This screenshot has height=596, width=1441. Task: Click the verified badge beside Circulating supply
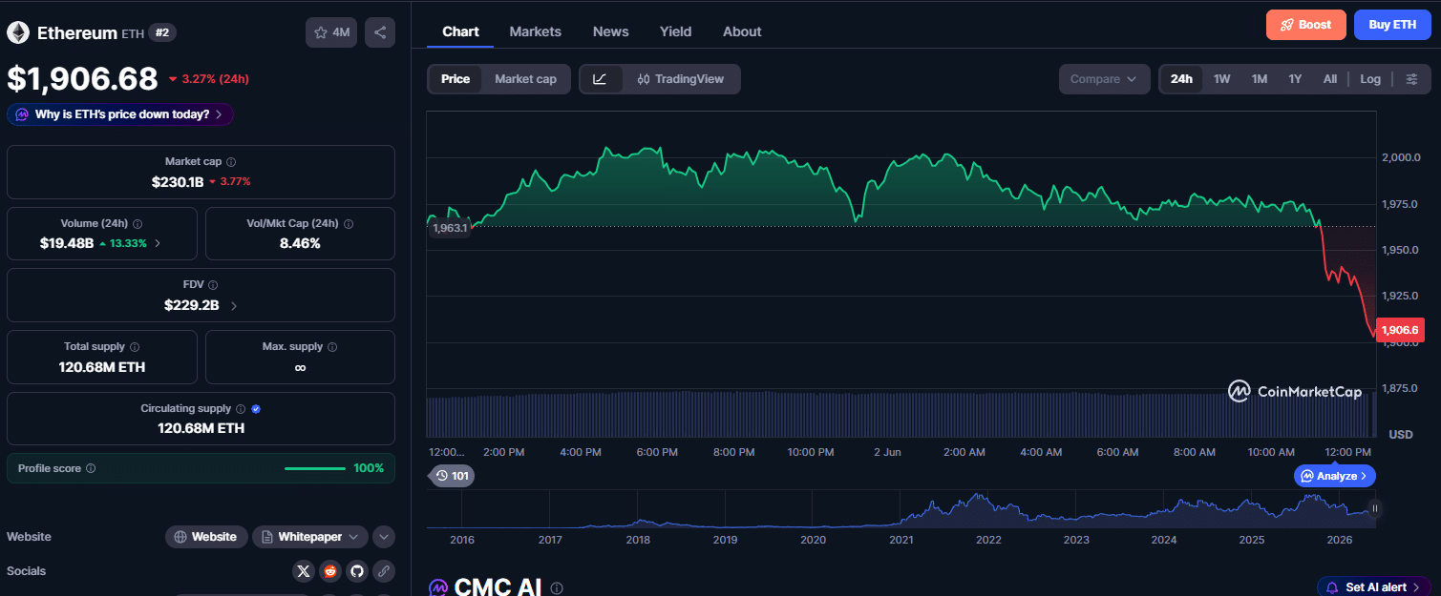[x=256, y=409]
